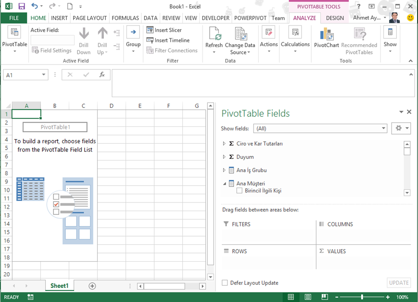Open the Name Box dropdown
The image size is (418, 302).
tap(43, 75)
